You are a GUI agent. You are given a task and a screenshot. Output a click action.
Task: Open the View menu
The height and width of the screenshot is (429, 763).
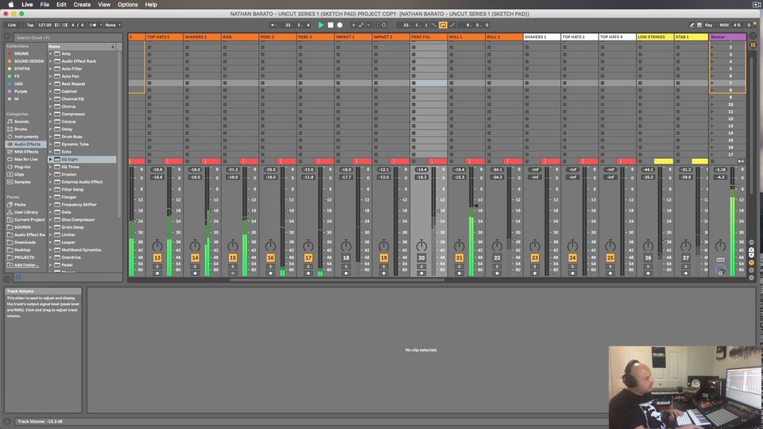104,5
